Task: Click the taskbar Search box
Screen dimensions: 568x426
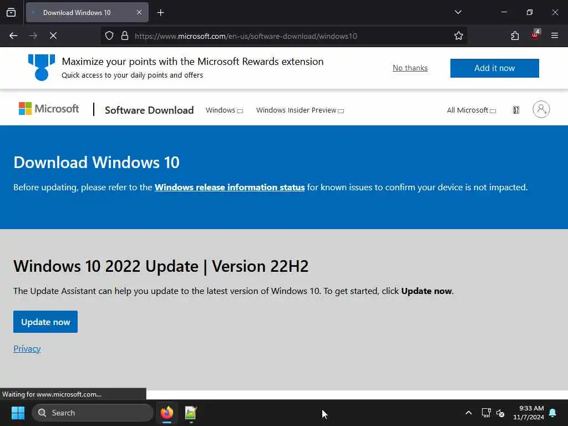Action: pos(93,413)
